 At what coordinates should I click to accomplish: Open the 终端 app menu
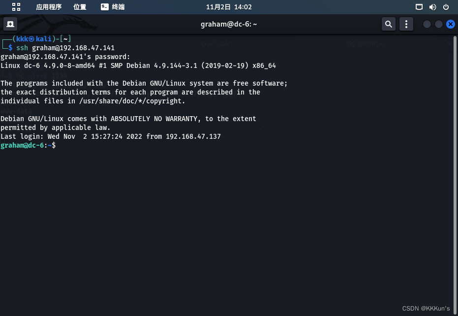113,7
